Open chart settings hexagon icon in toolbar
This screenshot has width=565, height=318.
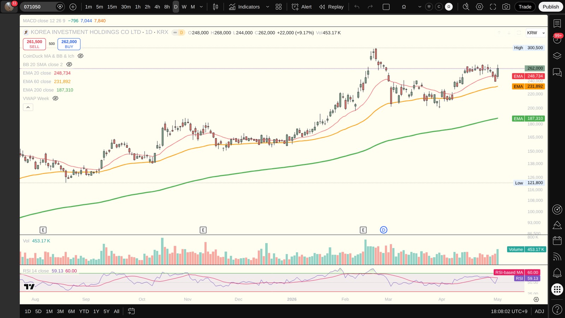(480, 7)
